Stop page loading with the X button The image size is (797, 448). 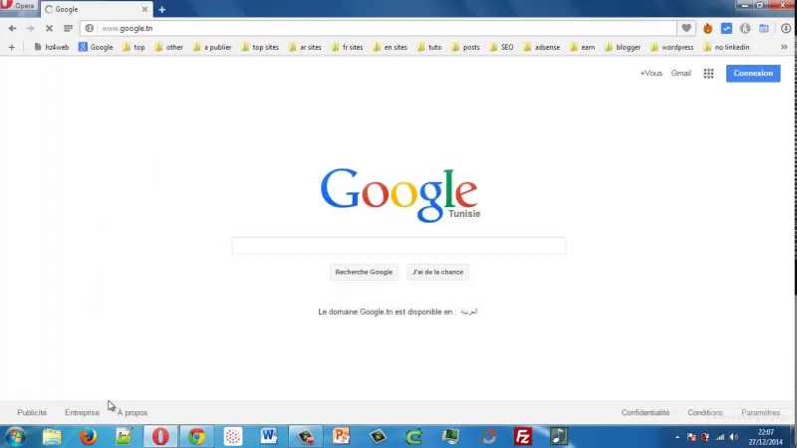pyautogui.click(x=49, y=28)
